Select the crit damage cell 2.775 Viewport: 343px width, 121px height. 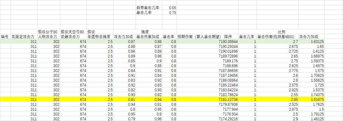[x=278, y=71]
